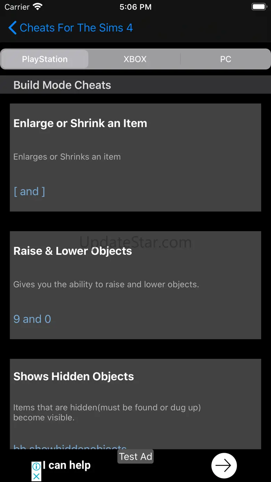Switch to the XBOX tab

pos(135,59)
